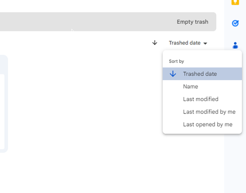Click the Sort by menu header
Viewport: 246px width, 193px height.
point(176,61)
